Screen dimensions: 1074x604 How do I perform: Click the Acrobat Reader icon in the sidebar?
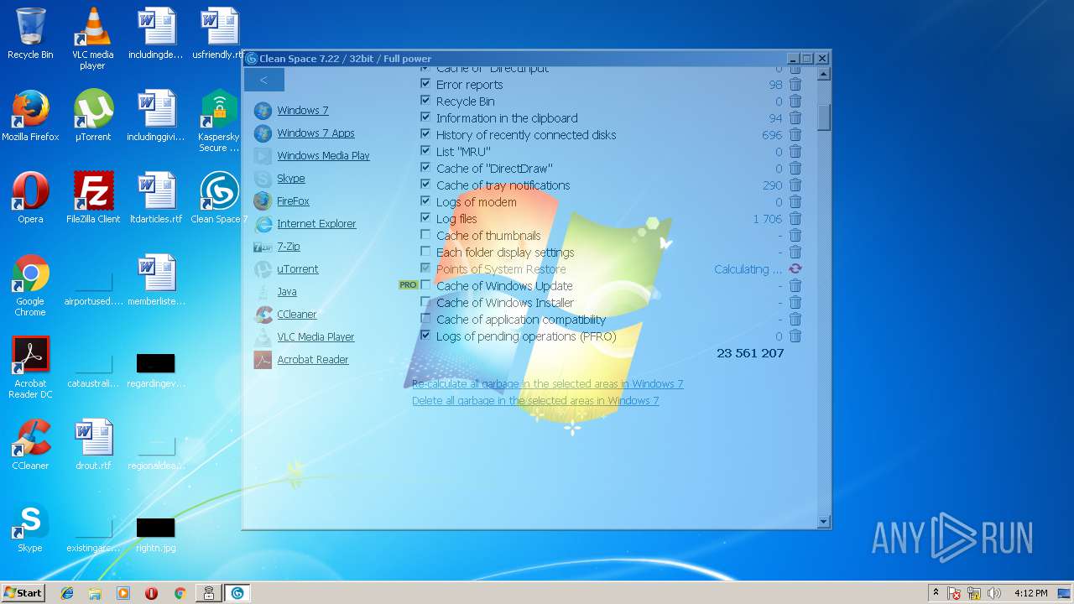pos(263,360)
